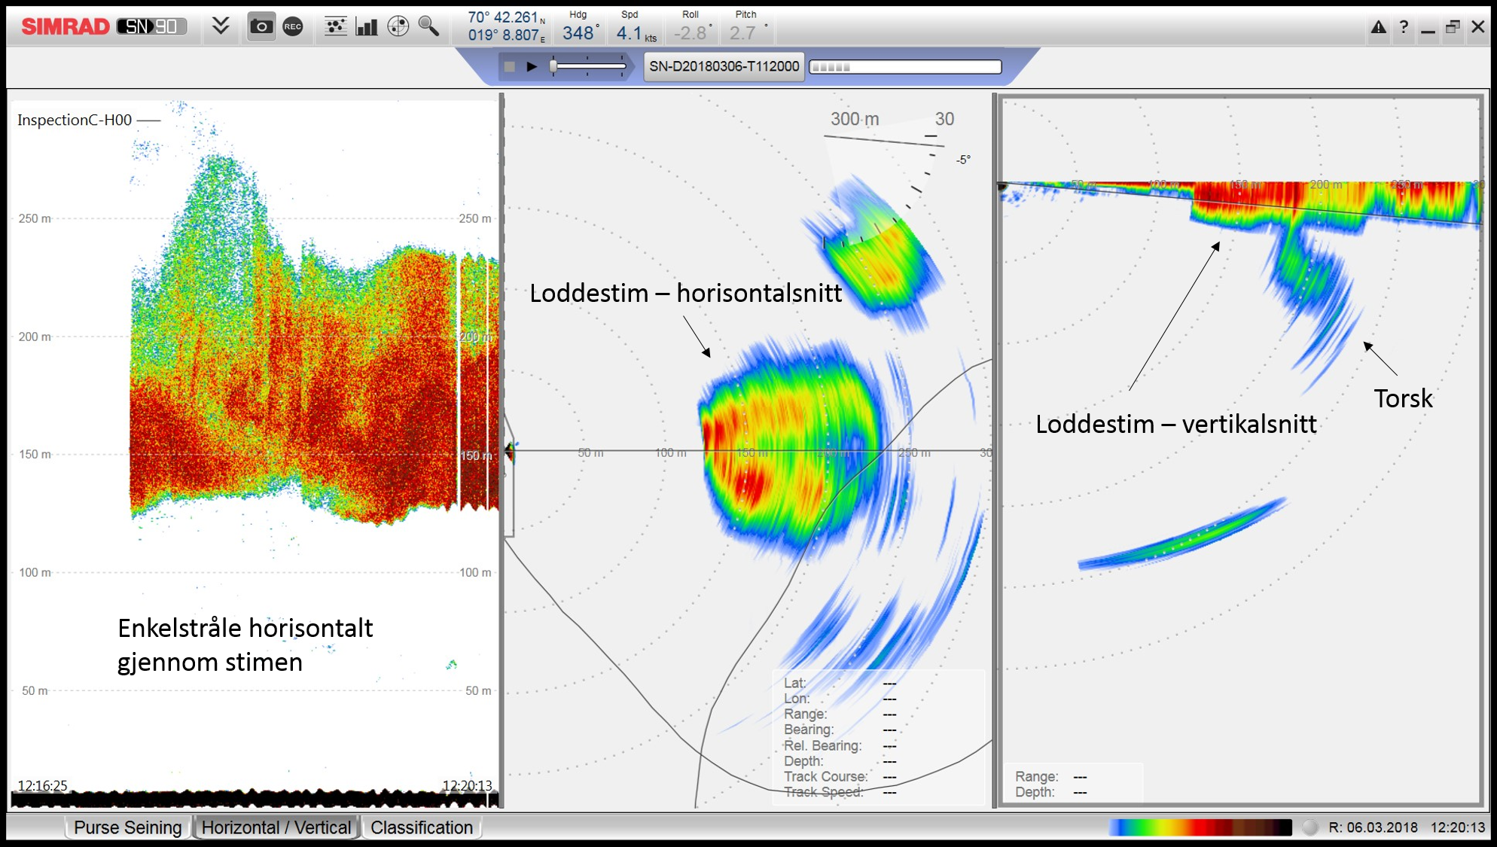The image size is (1497, 847).
Task: Click the replay progress bar
Action: (x=905, y=67)
